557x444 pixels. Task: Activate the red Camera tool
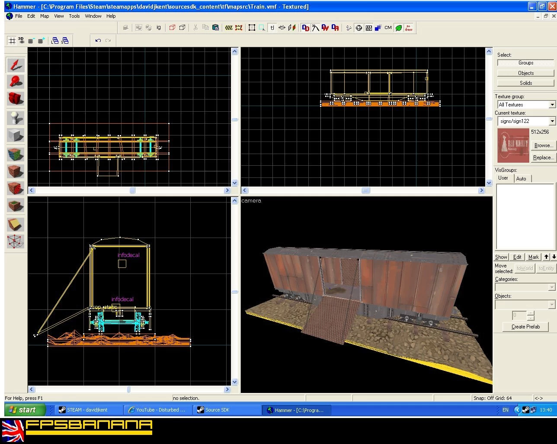16,98
